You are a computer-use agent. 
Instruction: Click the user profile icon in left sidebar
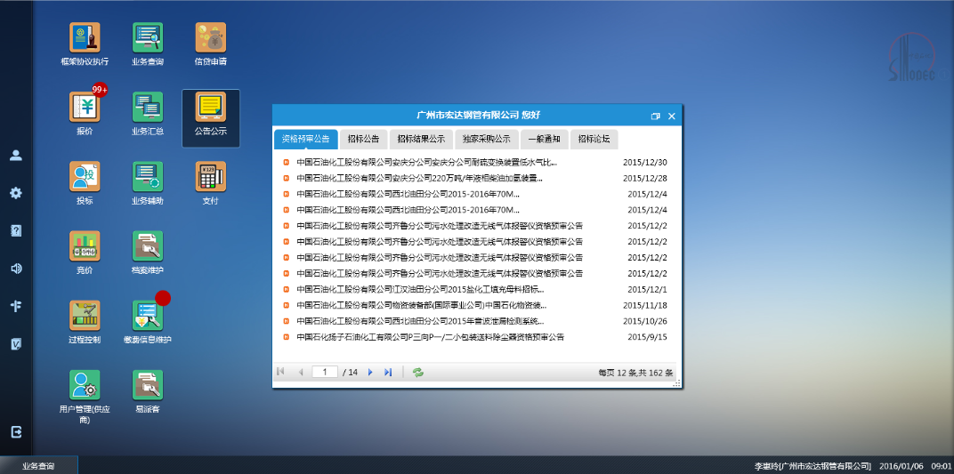(16, 155)
